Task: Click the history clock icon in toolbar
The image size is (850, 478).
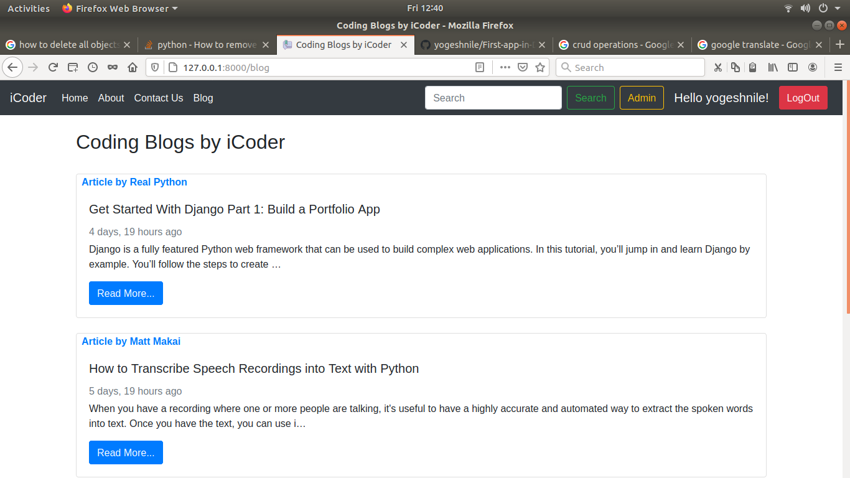Action: [x=93, y=67]
